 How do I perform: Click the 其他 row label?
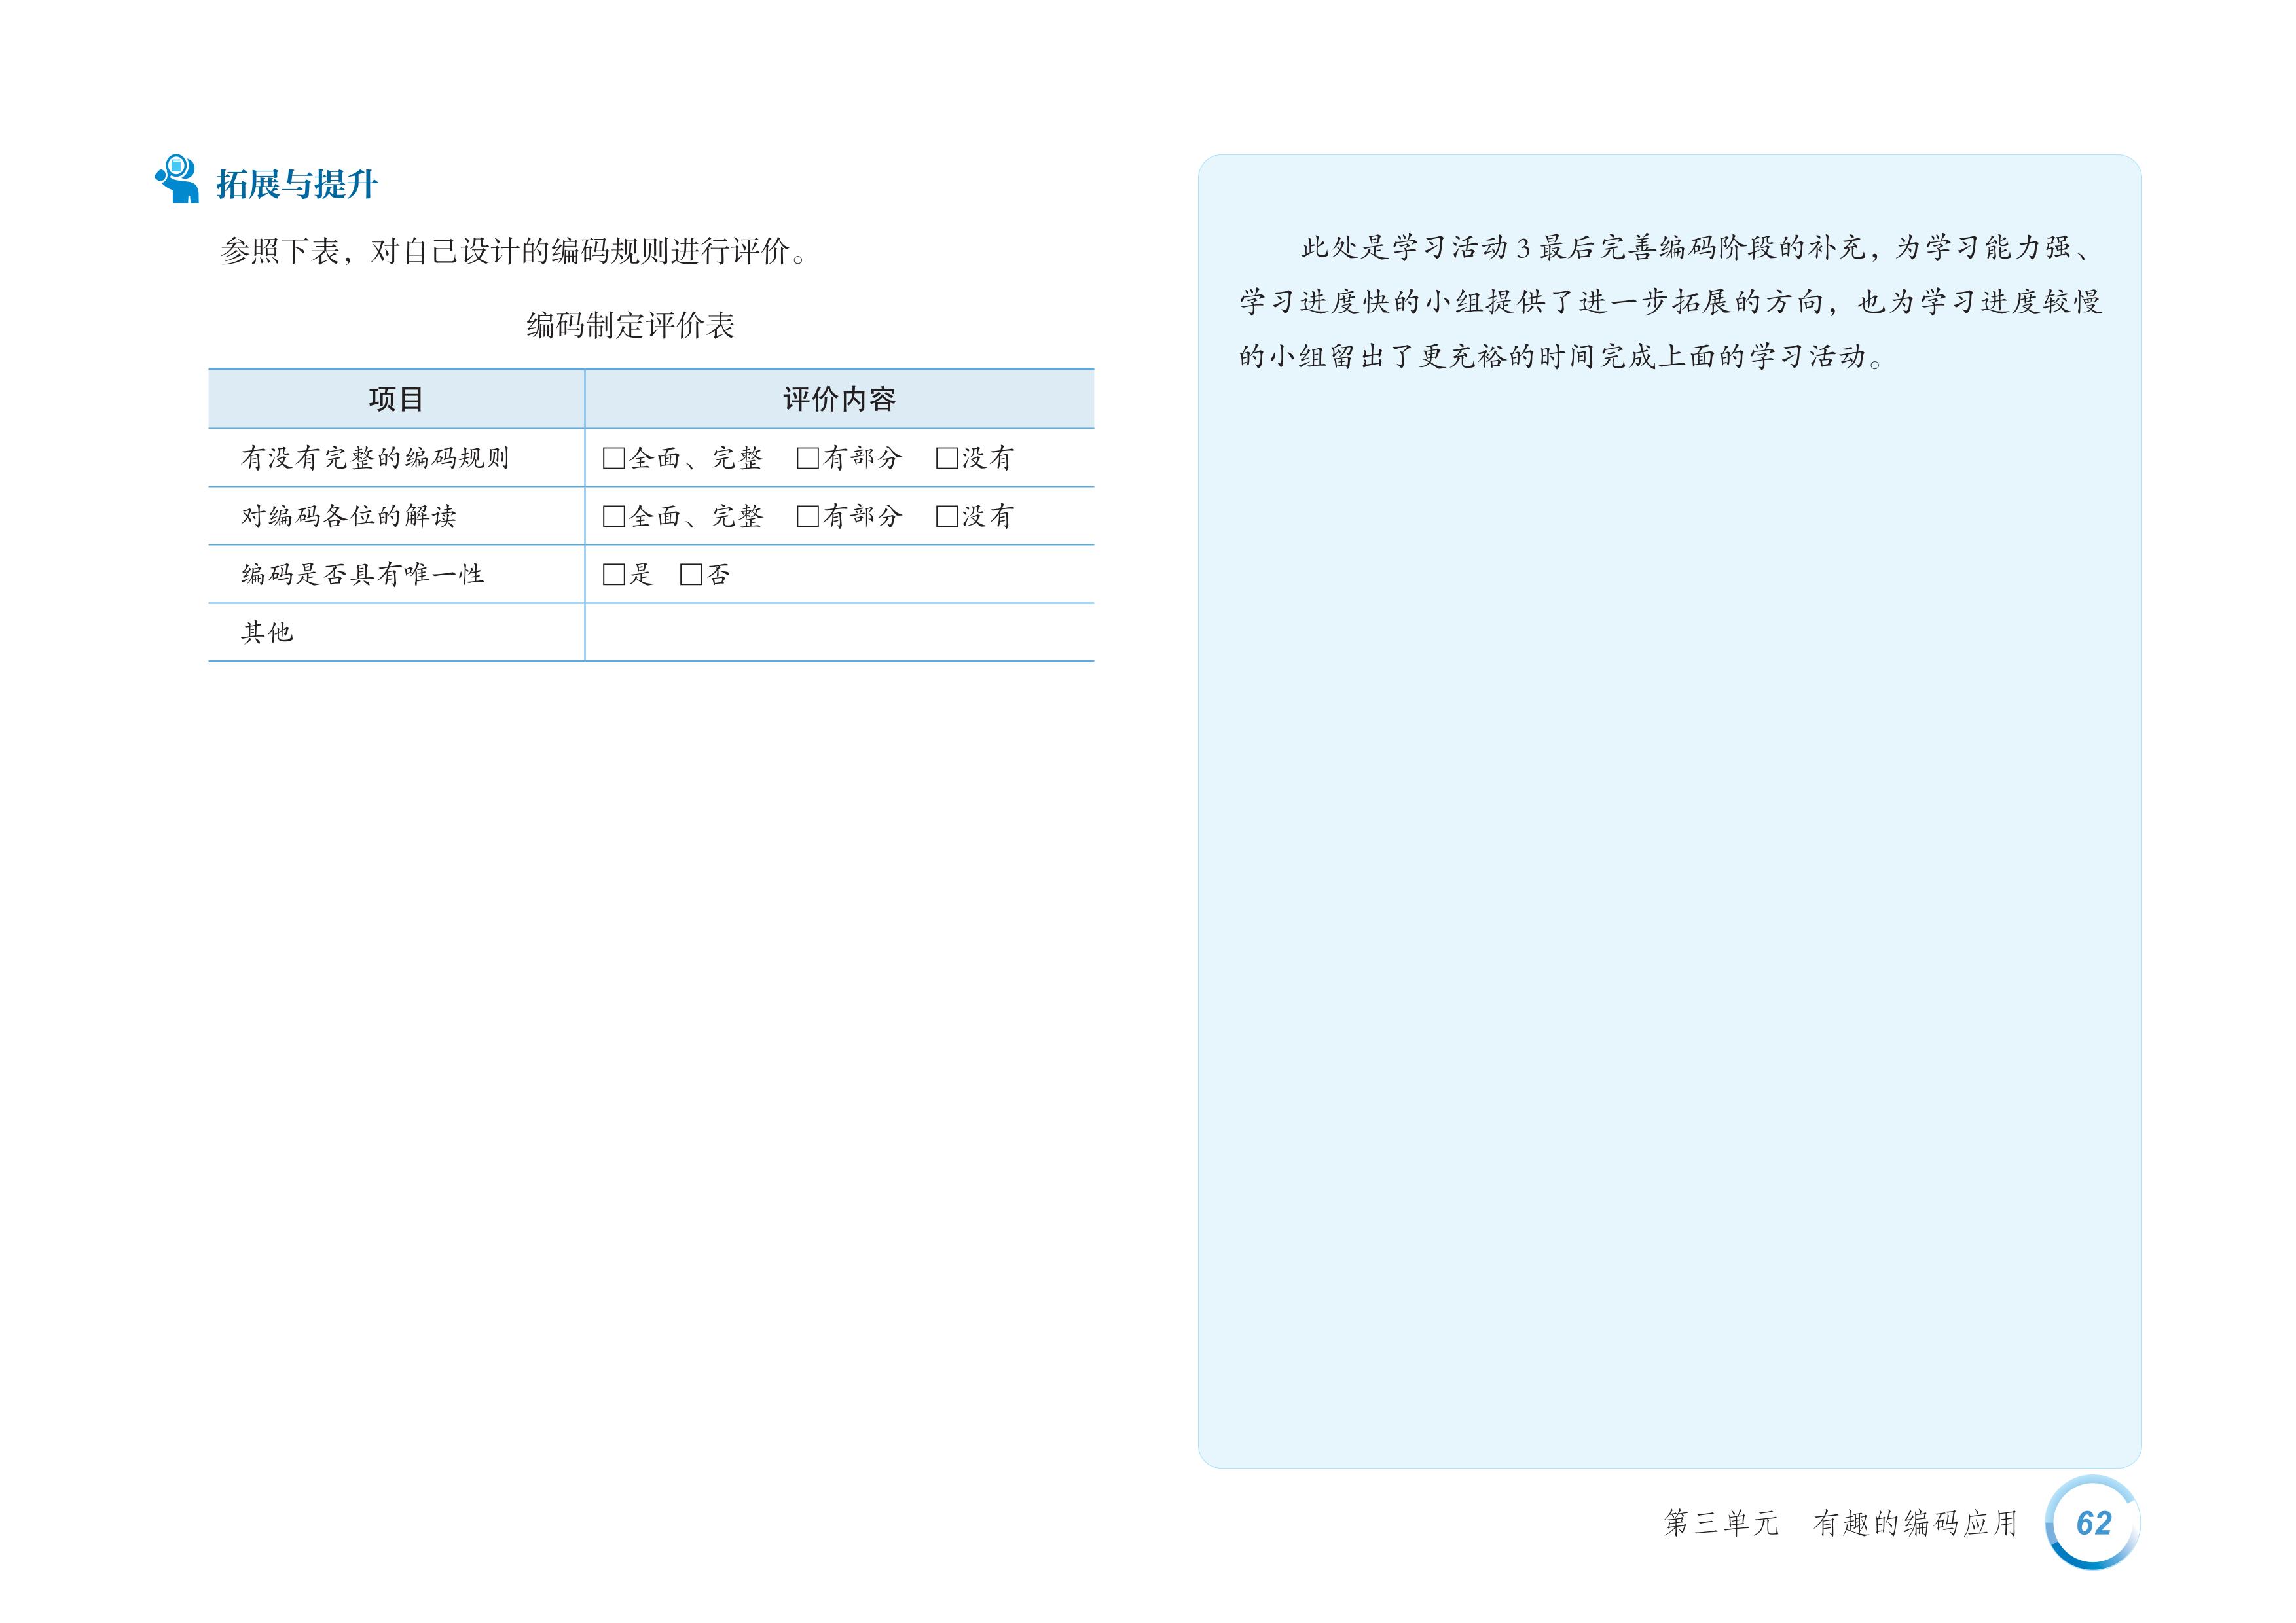coord(267,633)
